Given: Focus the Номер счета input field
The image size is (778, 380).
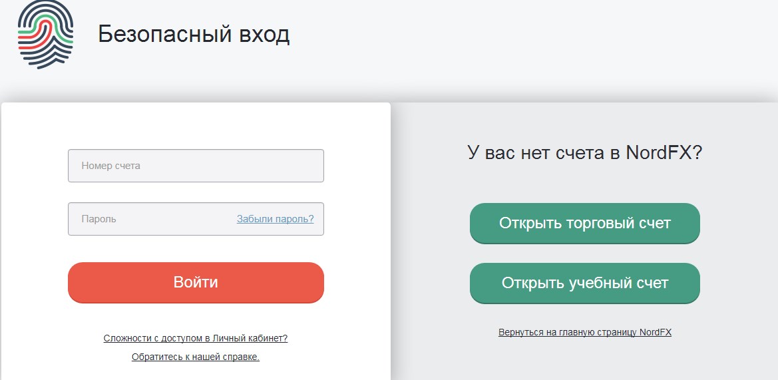Looking at the screenshot, I should 196,166.
